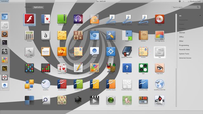The width and height of the screenshot is (203, 114).
Task: Start Four-in-a-Row game
Action: point(46,68)
